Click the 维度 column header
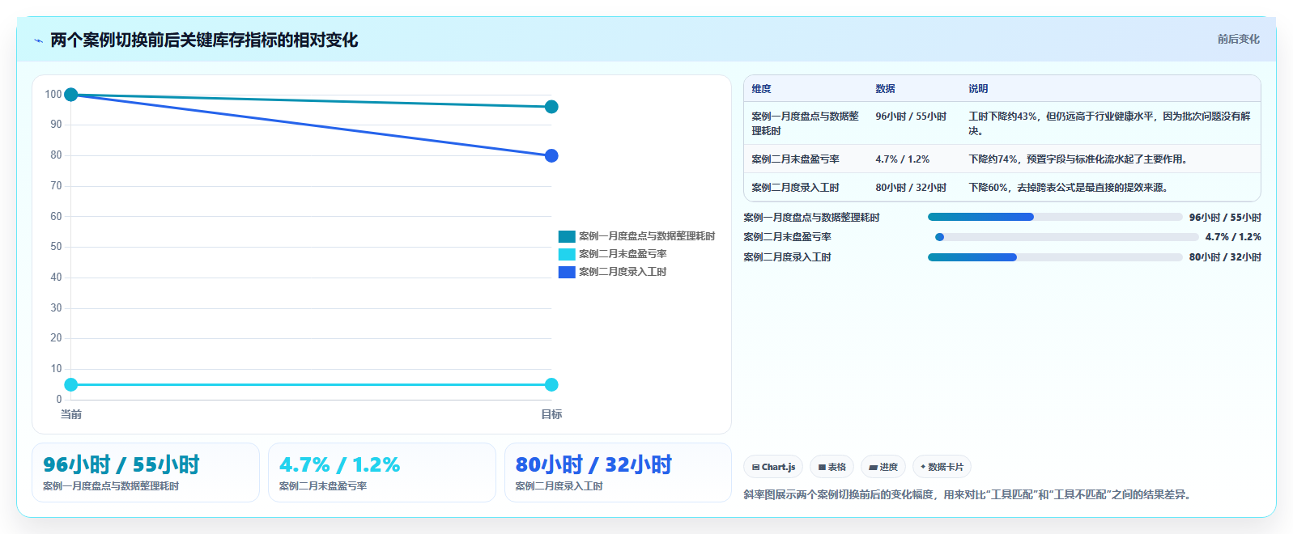Viewport: 1293px width, 534px height. coord(761,89)
